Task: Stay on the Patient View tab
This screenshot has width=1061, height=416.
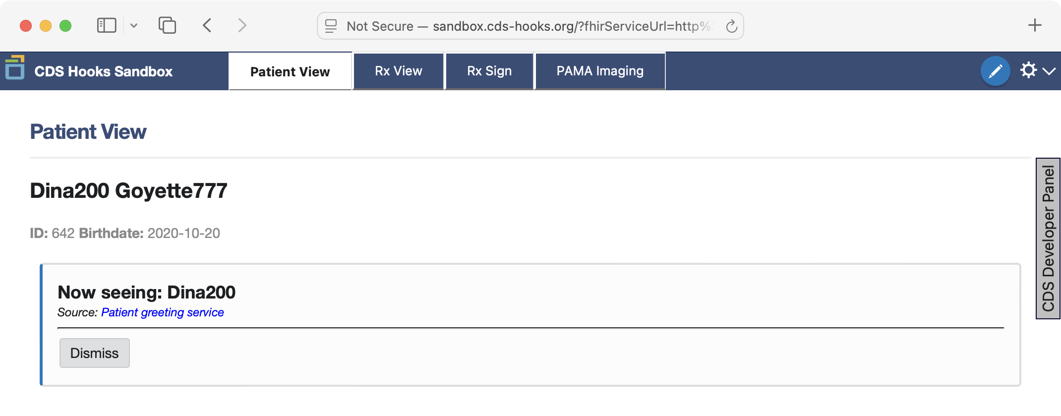Action: click(x=290, y=71)
